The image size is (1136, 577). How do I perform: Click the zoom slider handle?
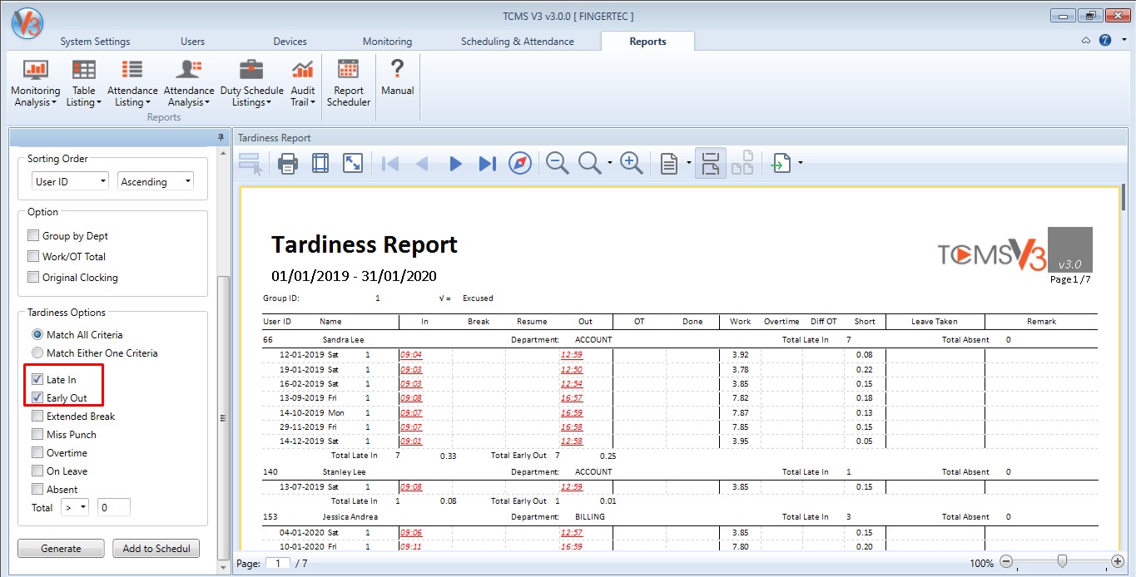(1062, 563)
